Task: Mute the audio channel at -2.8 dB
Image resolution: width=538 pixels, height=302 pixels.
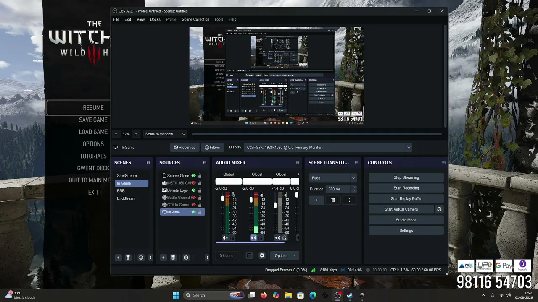Action: [253, 238]
